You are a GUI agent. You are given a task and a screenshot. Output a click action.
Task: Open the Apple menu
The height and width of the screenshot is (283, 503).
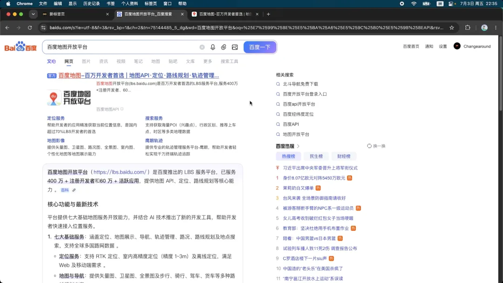point(8,4)
